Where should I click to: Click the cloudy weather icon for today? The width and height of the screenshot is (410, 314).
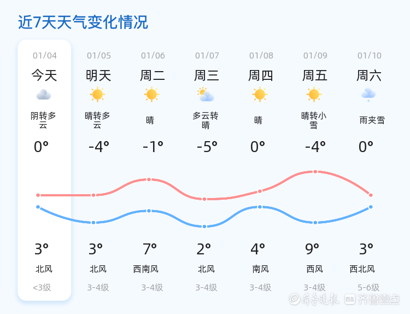[44, 95]
